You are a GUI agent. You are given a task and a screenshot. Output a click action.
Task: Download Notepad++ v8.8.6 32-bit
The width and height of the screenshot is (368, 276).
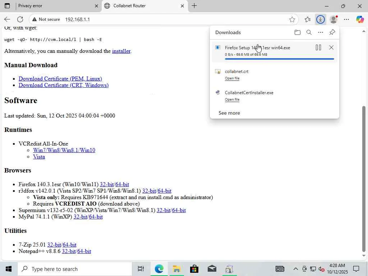(x=69, y=251)
